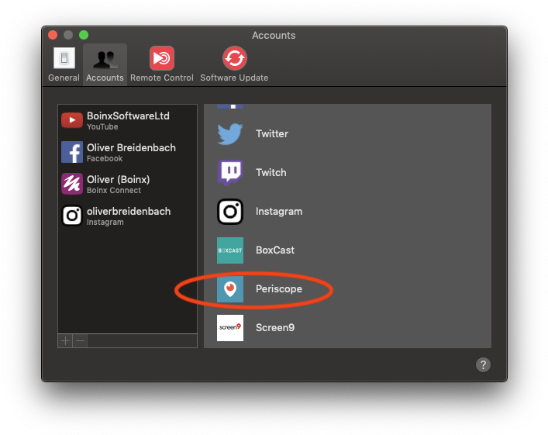Click the Twitch logo icon
Viewport: 548px width, 435px height.
(x=230, y=172)
